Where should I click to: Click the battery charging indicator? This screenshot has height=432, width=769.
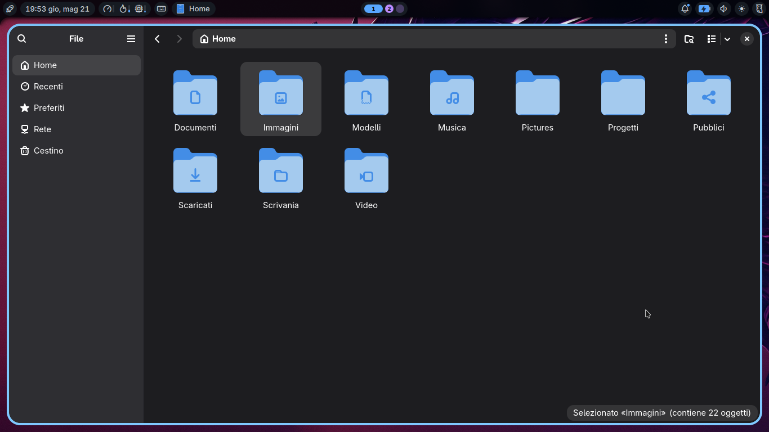coord(704,9)
